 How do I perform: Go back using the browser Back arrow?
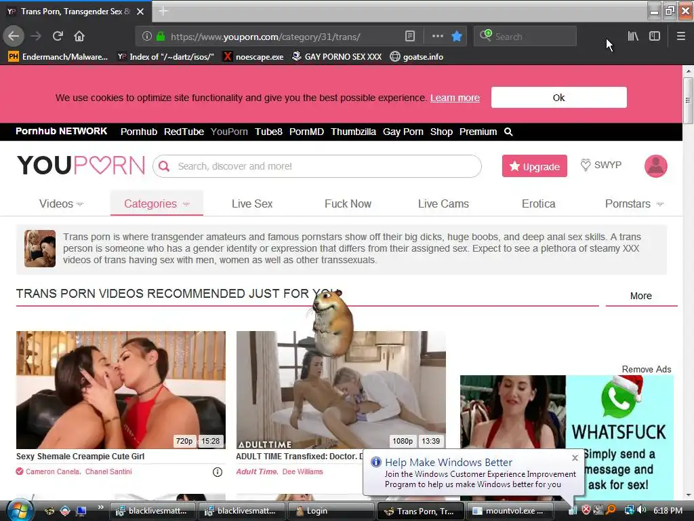pos(14,36)
